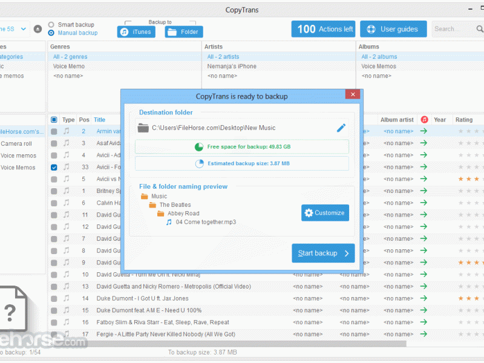Click the <no name> genre entry
The width and height of the screenshot is (484, 363).
(68, 76)
